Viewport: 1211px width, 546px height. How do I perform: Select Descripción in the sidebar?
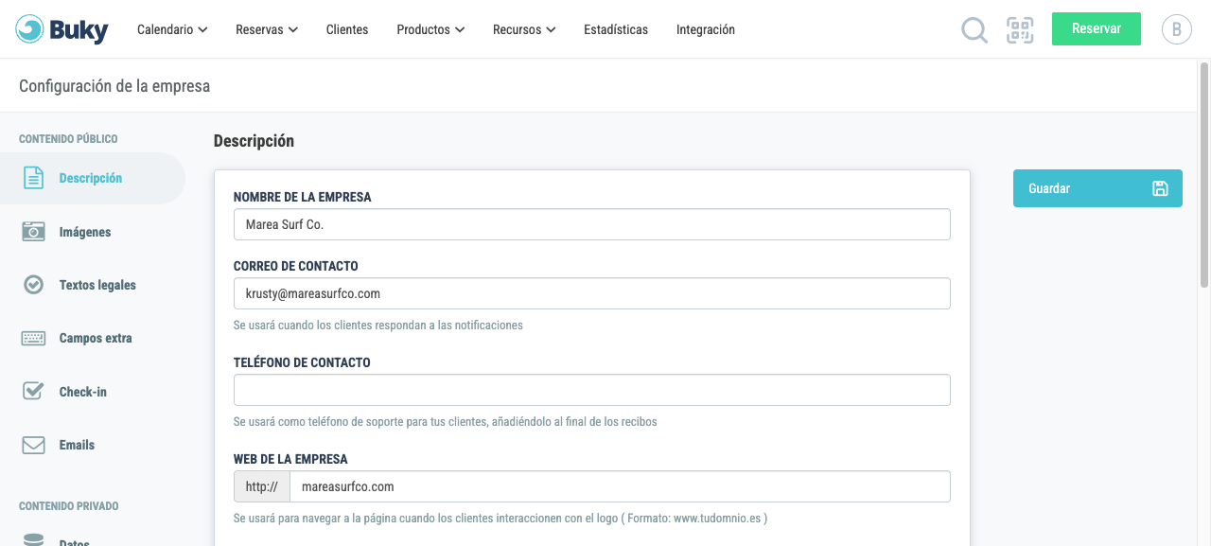tap(92, 178)
